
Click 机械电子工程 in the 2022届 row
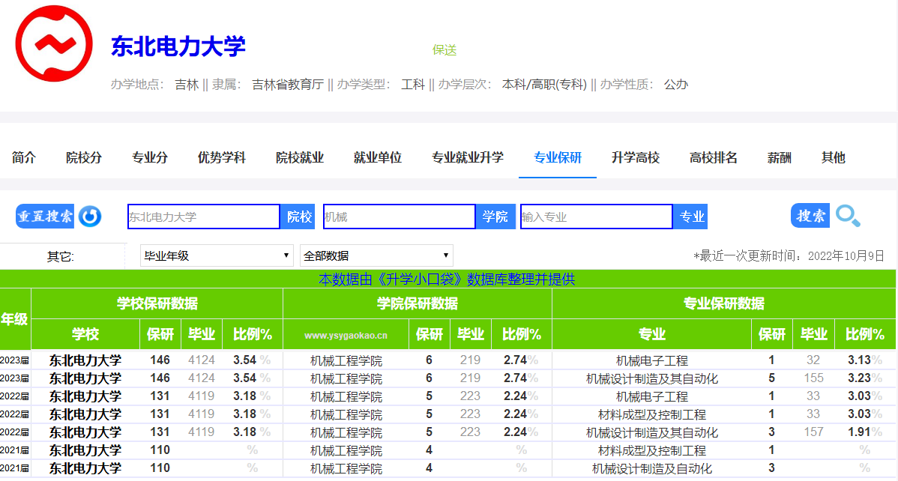651,396
